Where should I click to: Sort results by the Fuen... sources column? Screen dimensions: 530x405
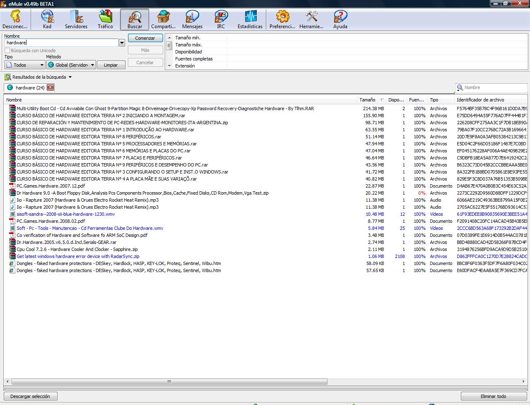pyautogui.click(x=417, y=100)
